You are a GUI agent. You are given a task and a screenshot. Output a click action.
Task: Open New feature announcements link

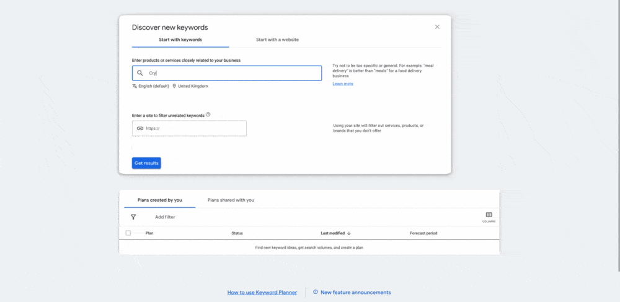point(355,293)
